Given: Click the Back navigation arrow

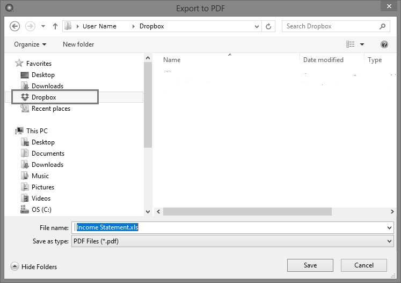Looking at the screenshot, I should click(x=15, y=26).
